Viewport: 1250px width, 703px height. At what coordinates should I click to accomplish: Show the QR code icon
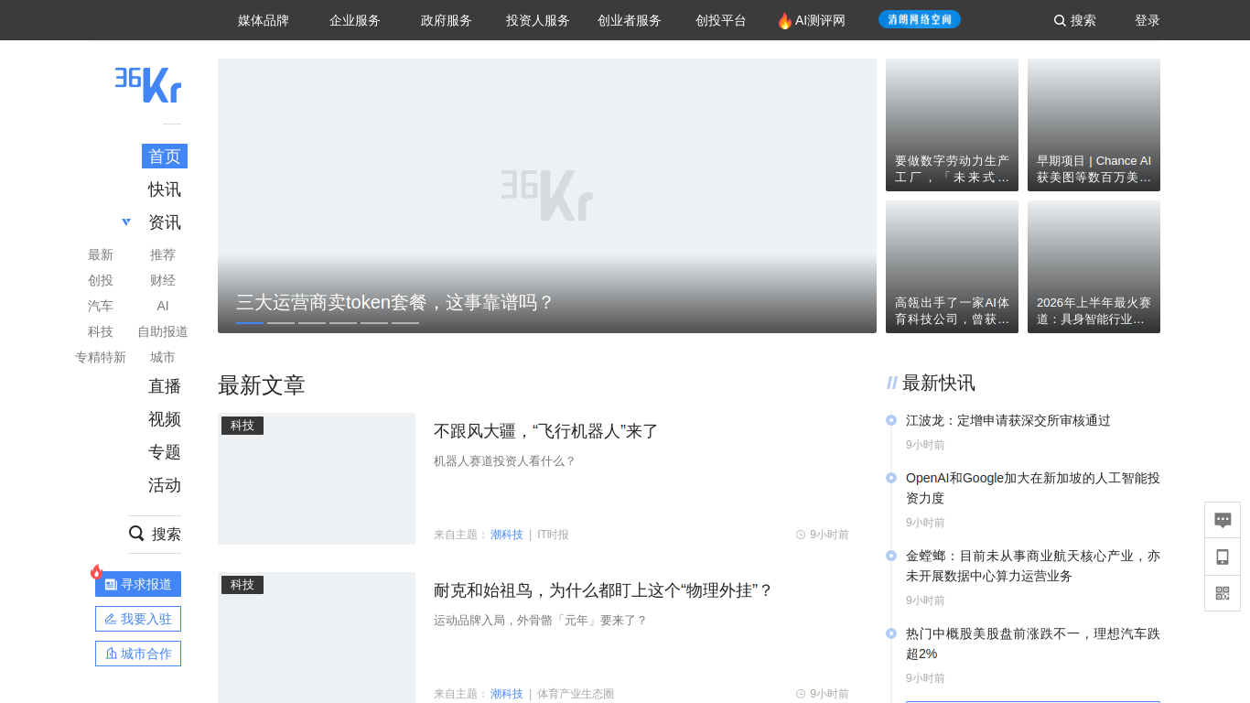pyautogui.click(x=1223, y=593)
